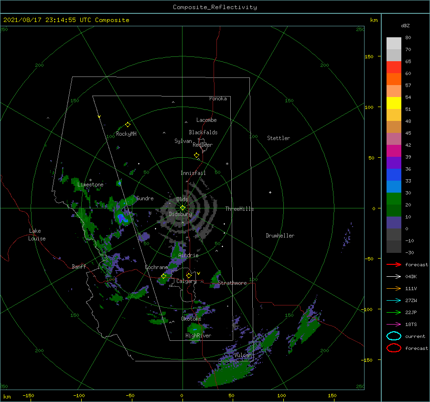Click the yellow diamond marker near Cochrane
Viewport: 430px width, 402px height.
pyautogui.click(x=164, y=276)
